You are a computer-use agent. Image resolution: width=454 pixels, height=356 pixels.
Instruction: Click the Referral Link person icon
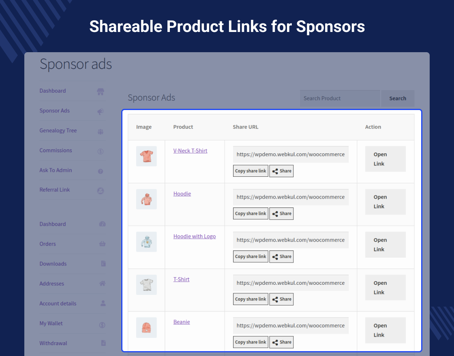pyautogui.click(x=101, y=190)
